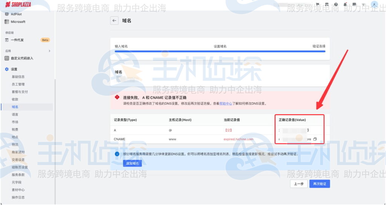The width and height of the screenshot is (386, 205).
Task: Click the Shoplazza logo
Action: pos(18,5)
